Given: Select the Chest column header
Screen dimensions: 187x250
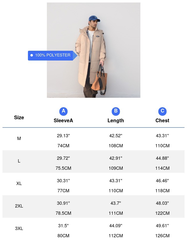Looking at the screenshot, I should [162, 120].
